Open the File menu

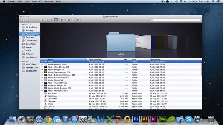[x=20, y=1]
